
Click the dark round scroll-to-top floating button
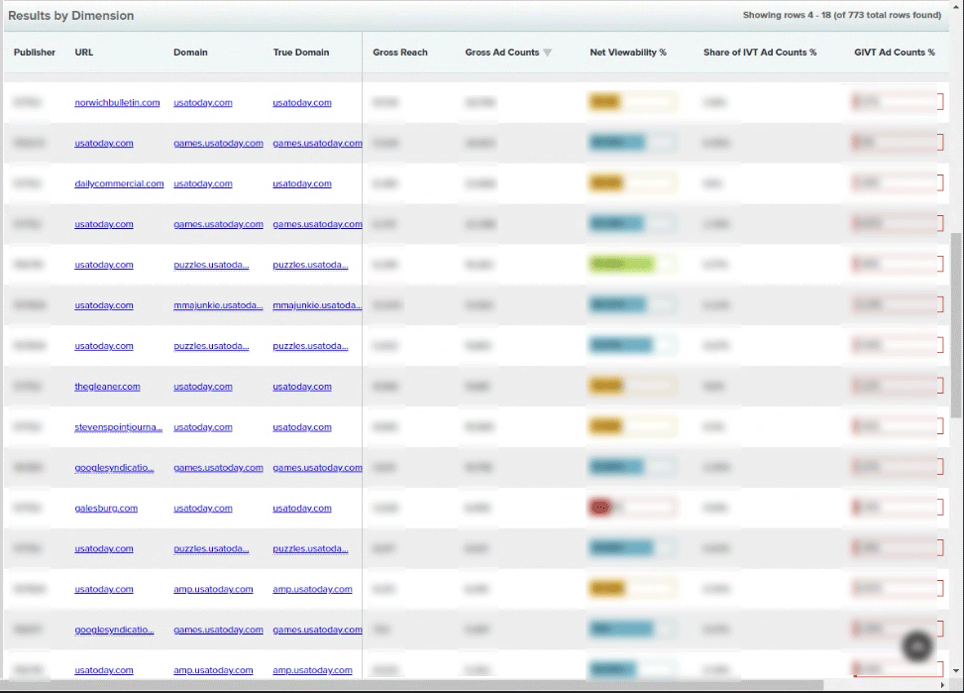[917, 646]
